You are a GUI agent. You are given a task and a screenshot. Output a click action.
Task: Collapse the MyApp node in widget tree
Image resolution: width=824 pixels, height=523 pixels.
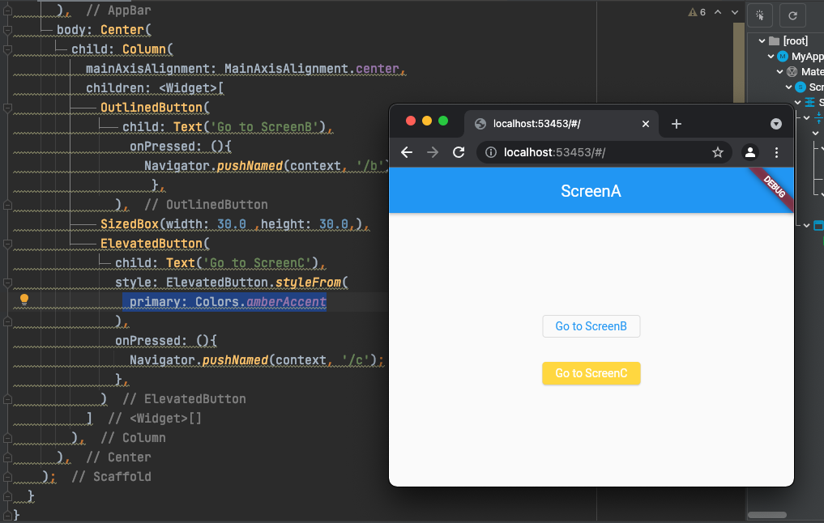(771, 56)
